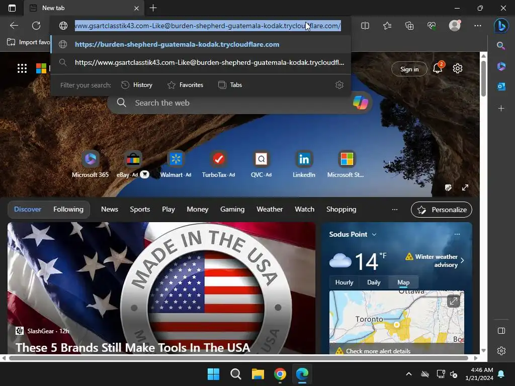
Task: Click the Sign in button
Action: 409,69
